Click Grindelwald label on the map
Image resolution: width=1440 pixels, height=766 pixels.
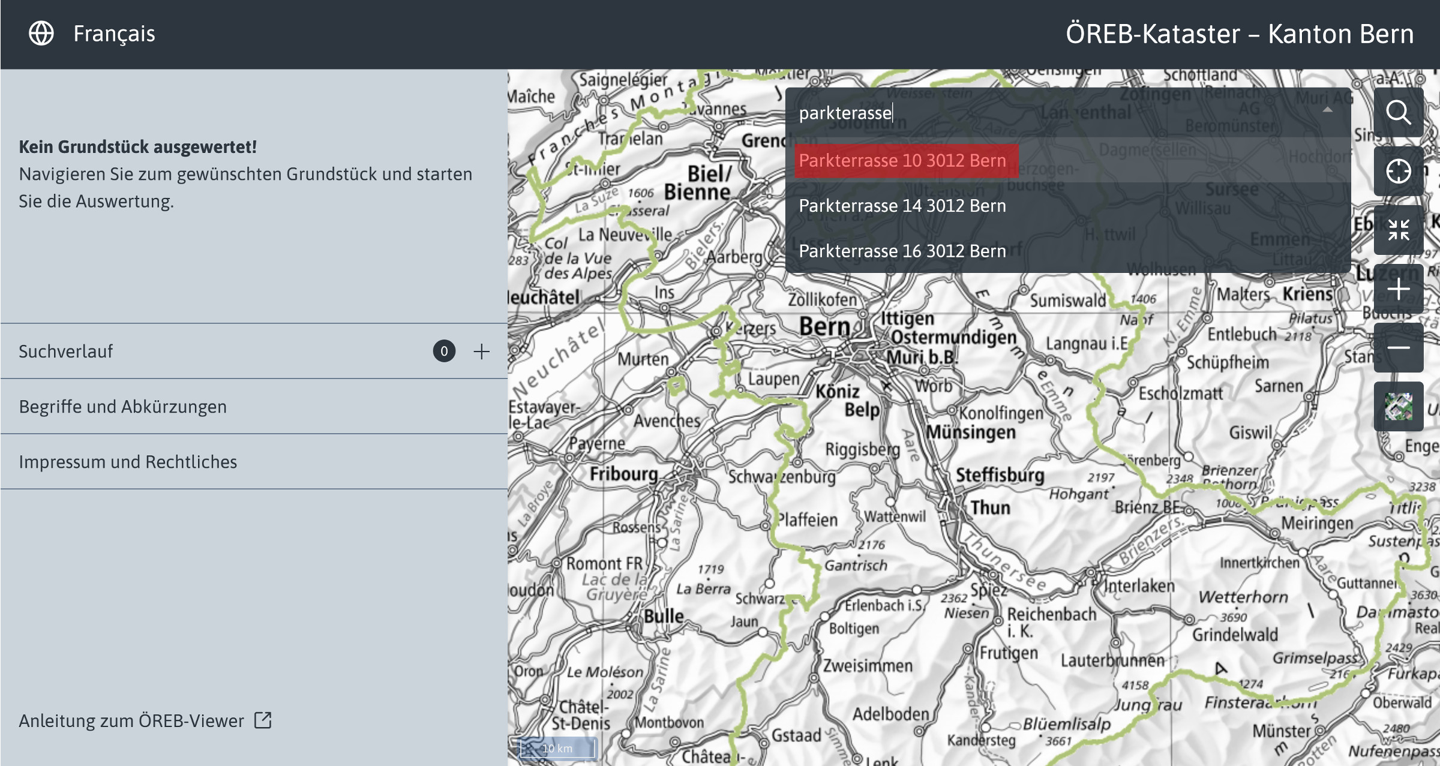(1235, 635)
